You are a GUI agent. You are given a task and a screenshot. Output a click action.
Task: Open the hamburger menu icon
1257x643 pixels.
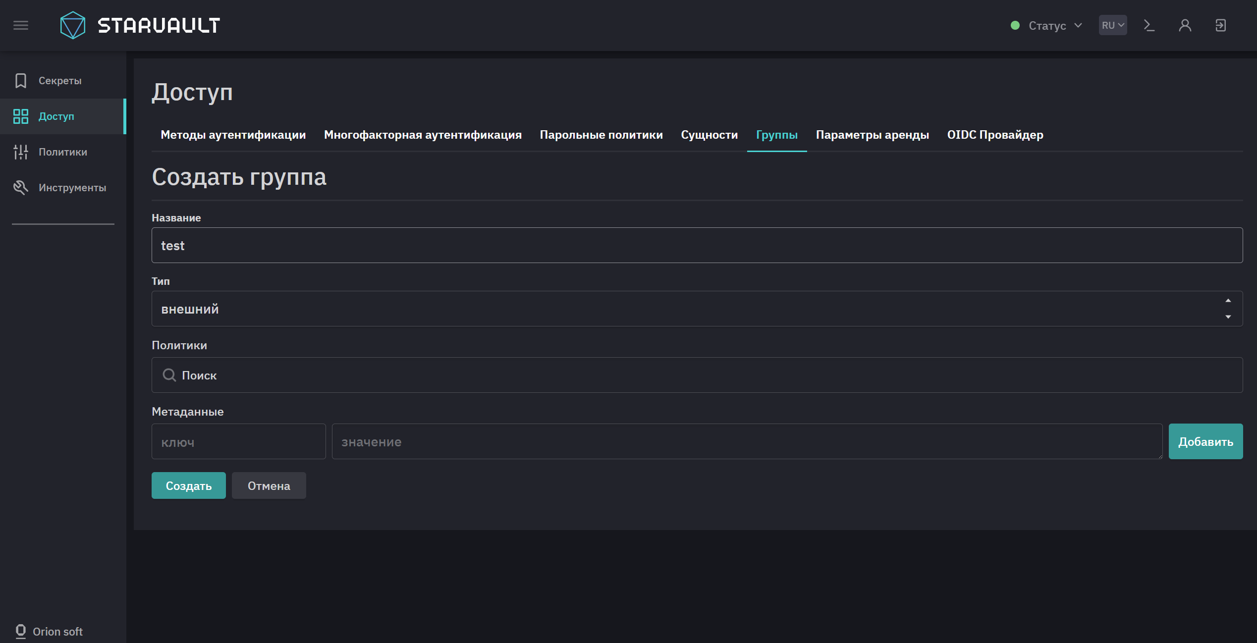(21, 25)
